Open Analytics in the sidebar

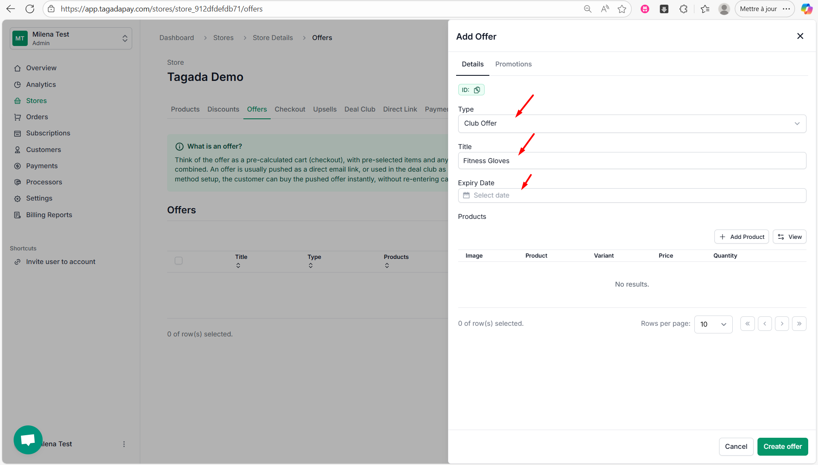click(x=41, y=85)
